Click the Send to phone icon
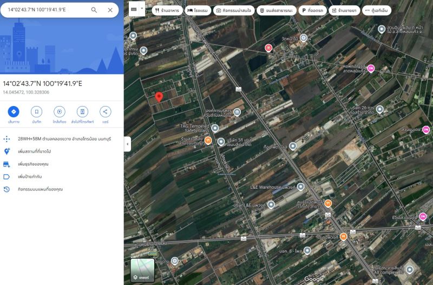 (x=82, y=112)
